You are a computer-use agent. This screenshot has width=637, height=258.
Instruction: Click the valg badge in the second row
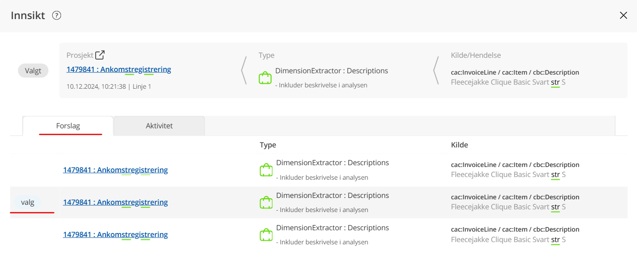click(27, 202)
